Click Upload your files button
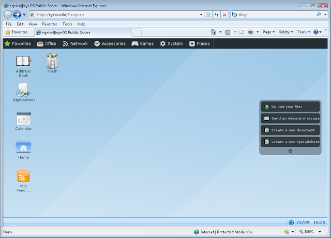 (x=290, y=107)
